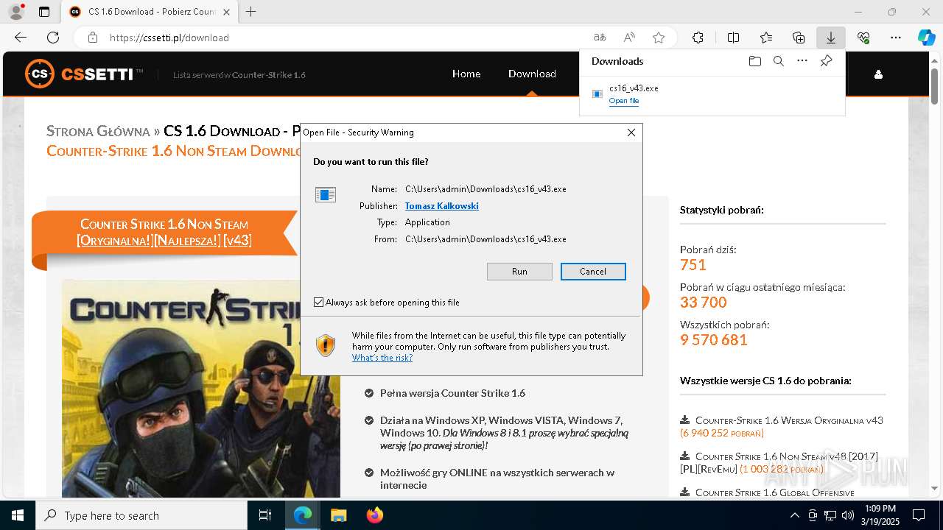Open the volume speaker icon in tray
Screen dimensions: 943x530
847,515
